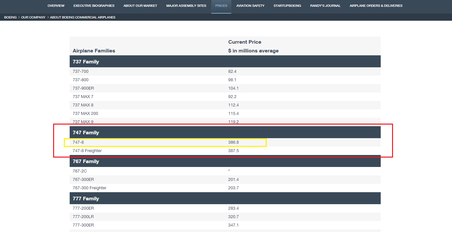Open About Boeing Commercial Airplanes breadcrumb
This screenshot has width=452, height=232.
tap(83, 17)
